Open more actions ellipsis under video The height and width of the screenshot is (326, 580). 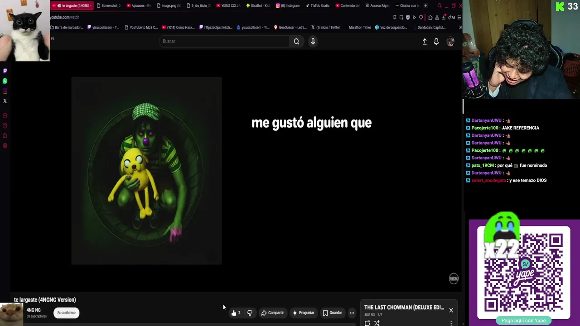click(x=352, y=313)
